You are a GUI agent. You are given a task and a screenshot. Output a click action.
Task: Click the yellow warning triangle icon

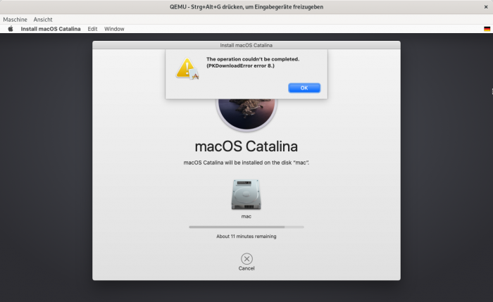187,68
